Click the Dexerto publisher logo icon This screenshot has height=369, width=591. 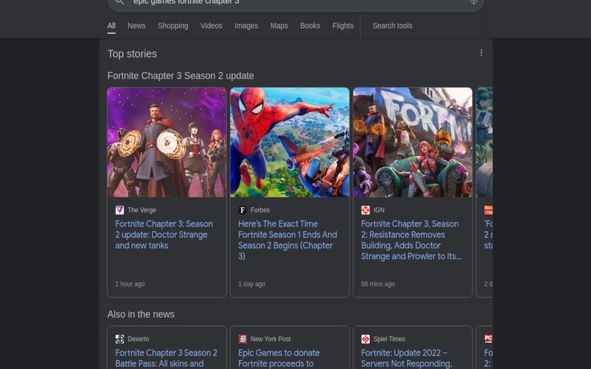tap(120, 339)
